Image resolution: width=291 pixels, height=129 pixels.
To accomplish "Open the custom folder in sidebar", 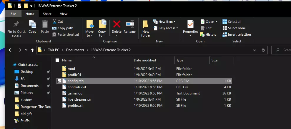I will coord(26,100).
